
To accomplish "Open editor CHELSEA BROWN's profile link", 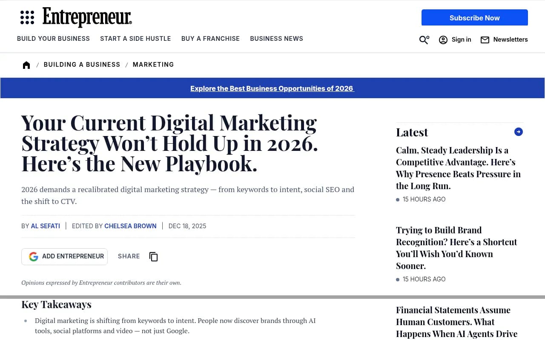I will coord(130,226).
